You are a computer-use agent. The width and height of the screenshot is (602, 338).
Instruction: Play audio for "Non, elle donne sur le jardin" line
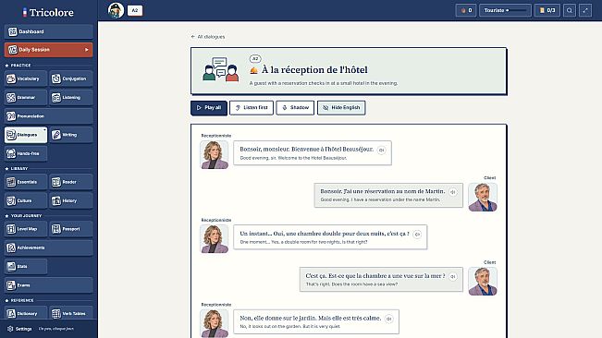389,319
